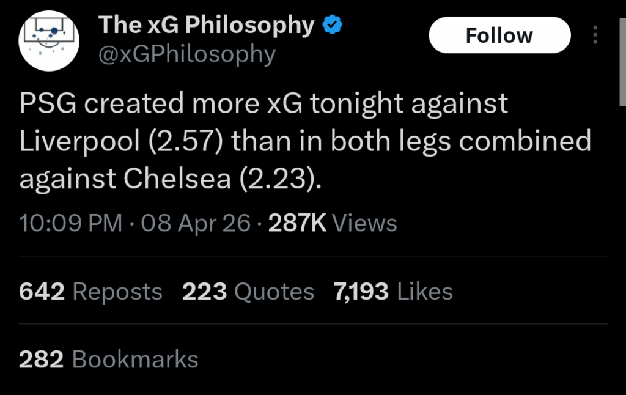View the 642 Reposts list
This screenshot has height=395, width=626.
pos(90,291)
